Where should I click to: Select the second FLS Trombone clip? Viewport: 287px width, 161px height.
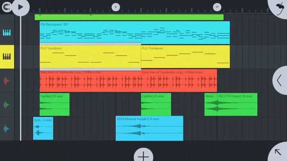click(x=185, y=57)
